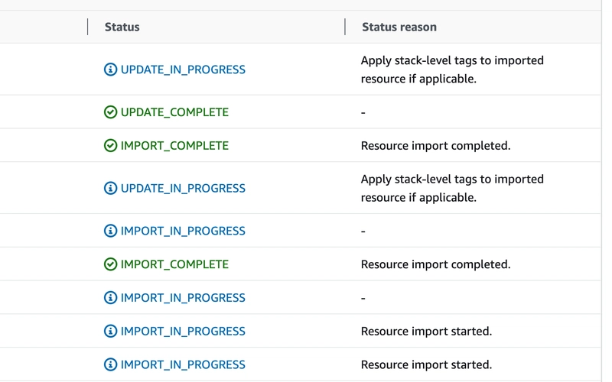Click info icon of first IMPORT_IN_PROGRESS row

110,231
